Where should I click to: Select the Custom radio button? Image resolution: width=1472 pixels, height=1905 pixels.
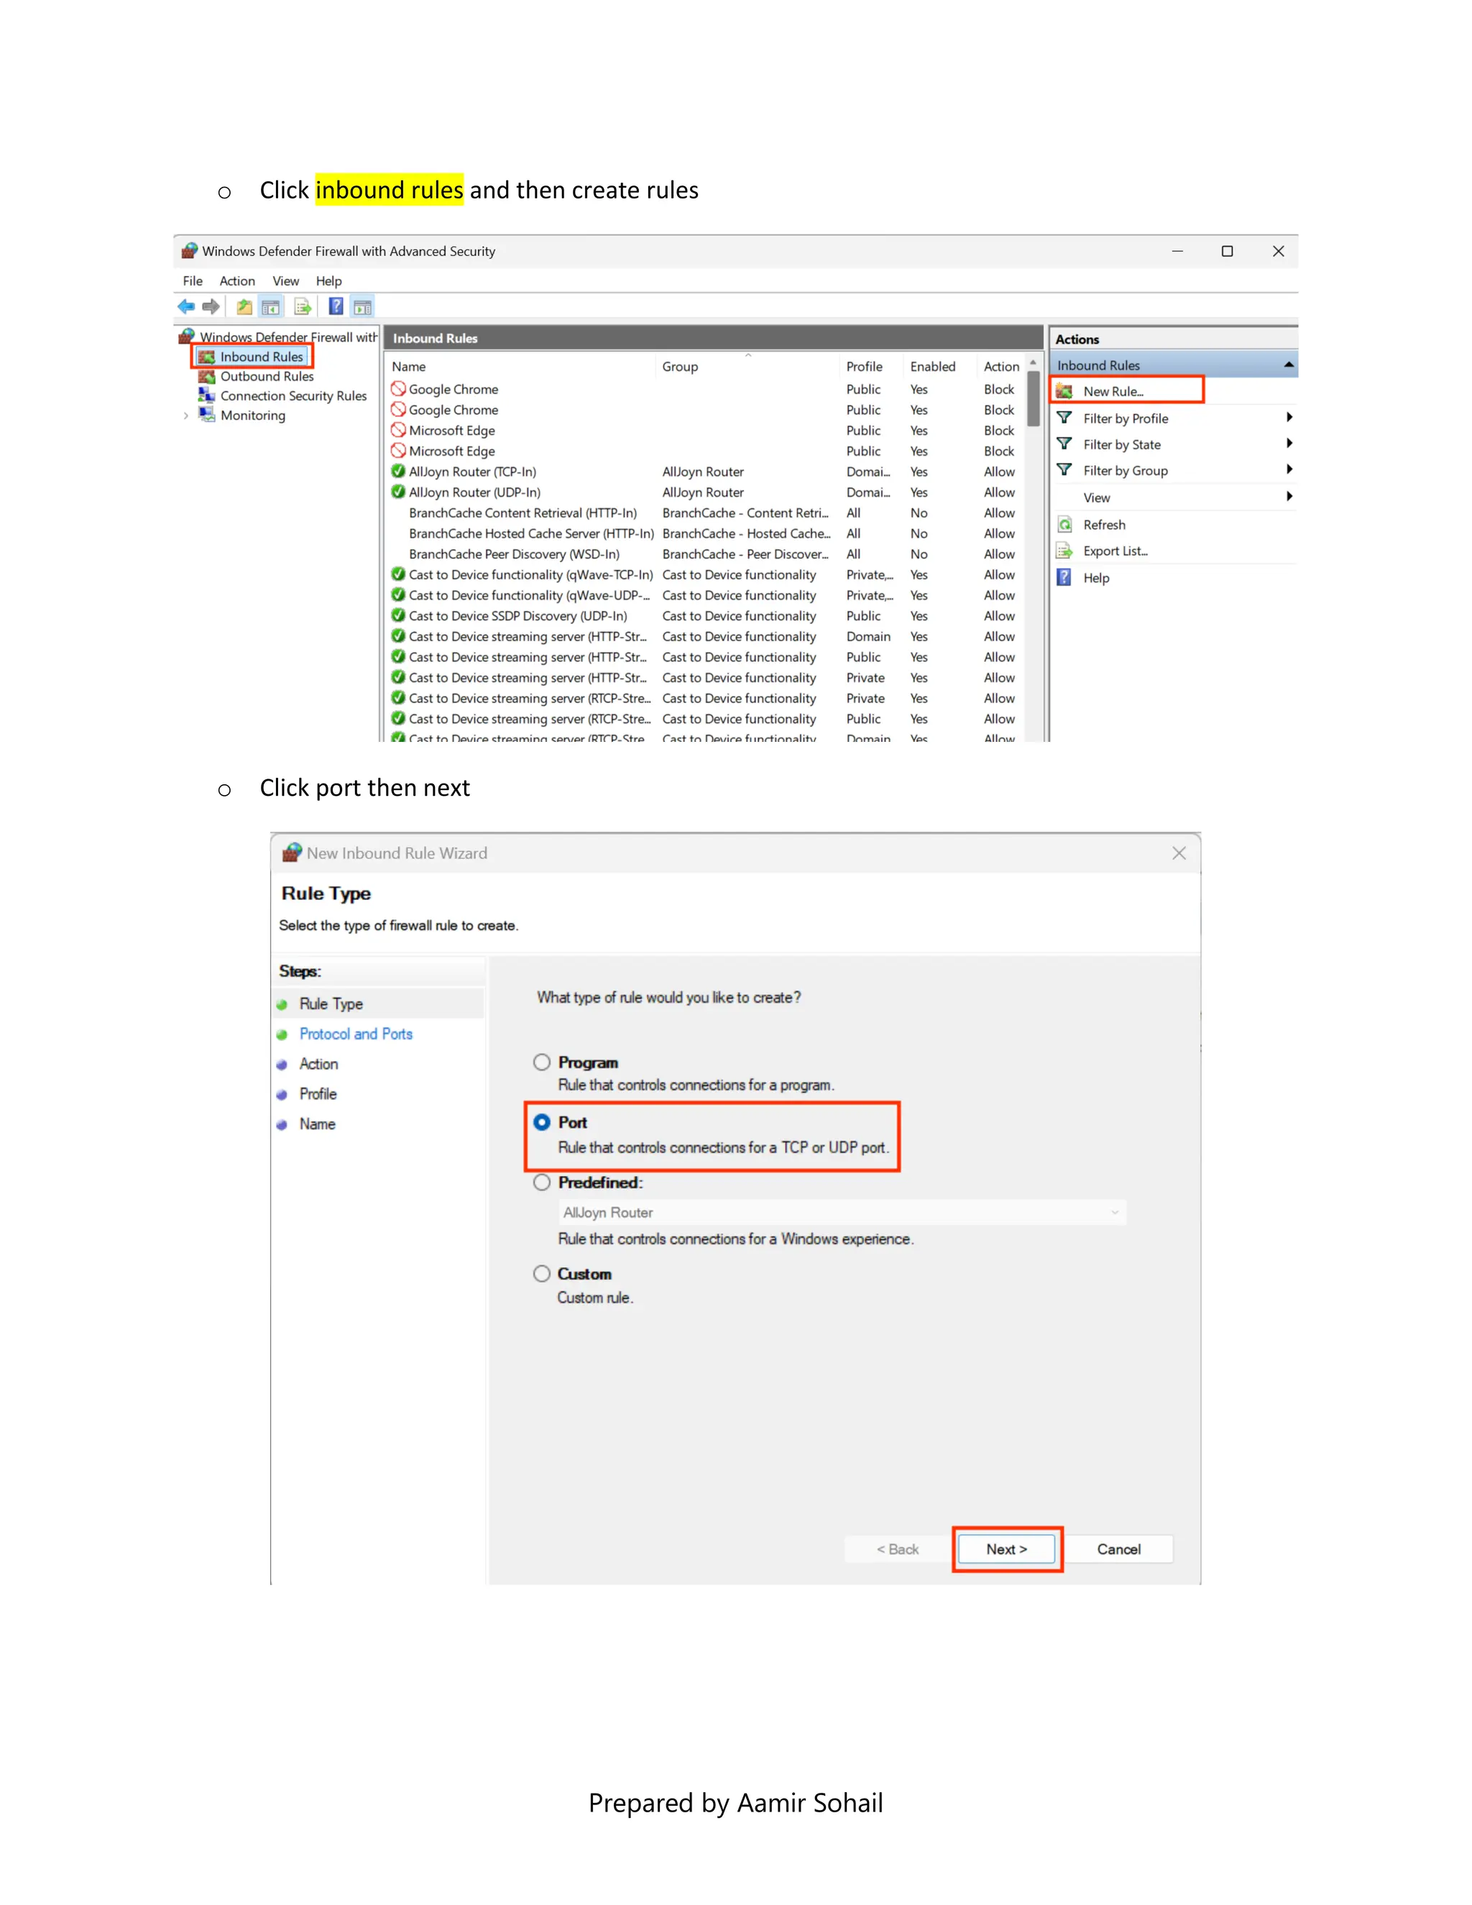click(543, 1274)
